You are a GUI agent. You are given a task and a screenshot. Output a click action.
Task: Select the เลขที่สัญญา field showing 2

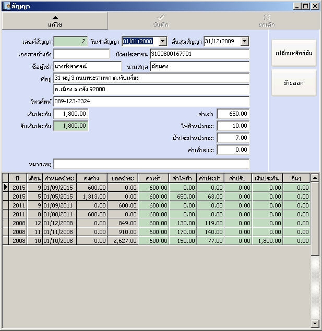click(70, 41)
